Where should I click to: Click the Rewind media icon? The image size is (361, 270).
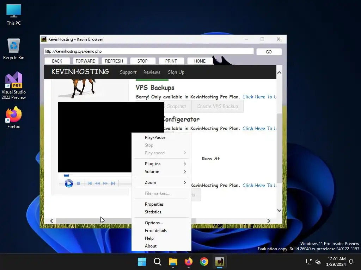point(98,184)
